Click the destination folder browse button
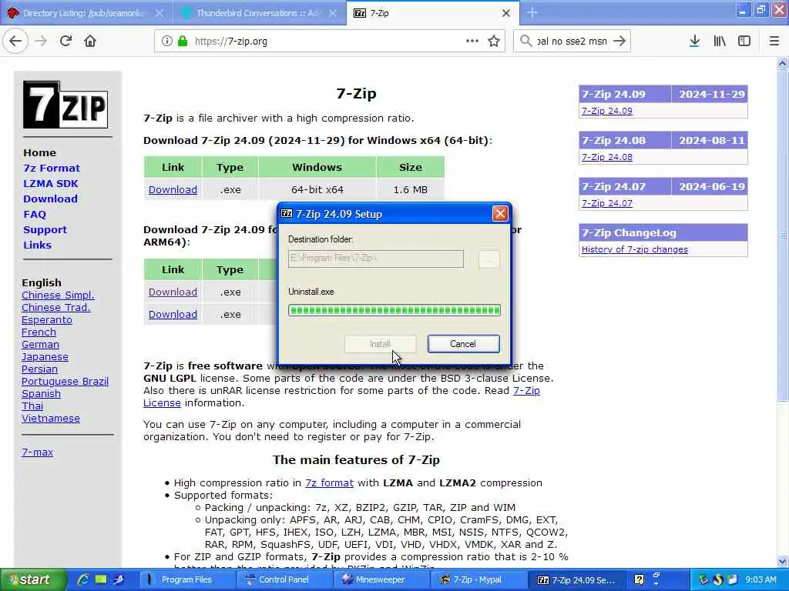Viewport: 789px width, 591px height. coord(489,259)
